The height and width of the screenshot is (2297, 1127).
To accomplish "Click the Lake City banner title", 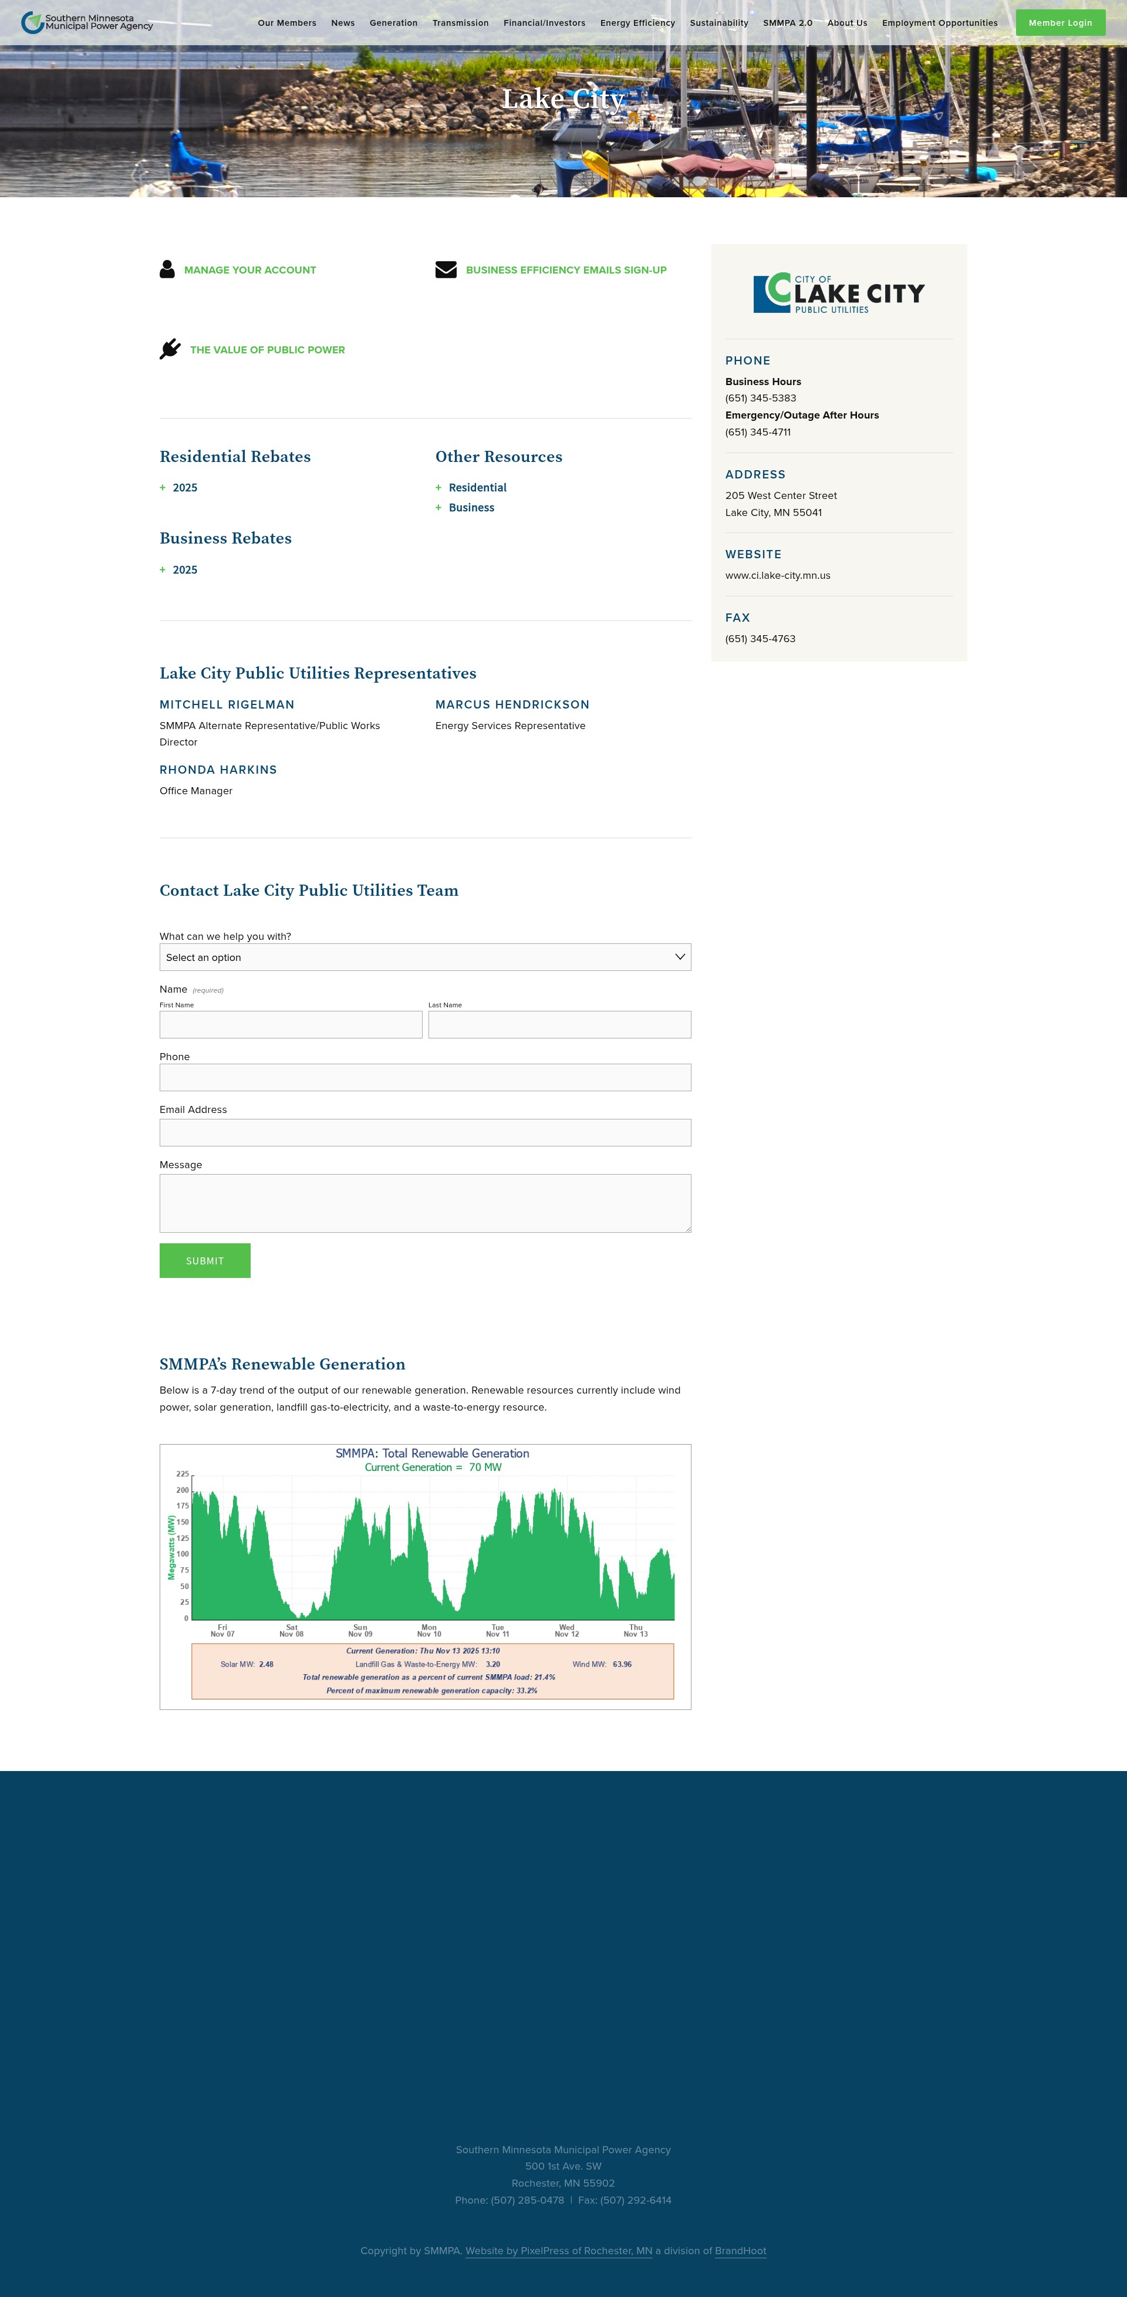I will click(x=563, y=98).
